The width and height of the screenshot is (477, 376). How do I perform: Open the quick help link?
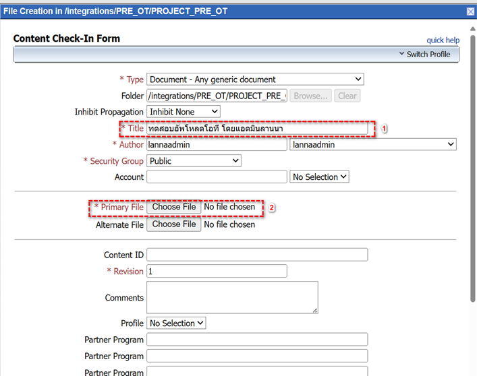443,40
